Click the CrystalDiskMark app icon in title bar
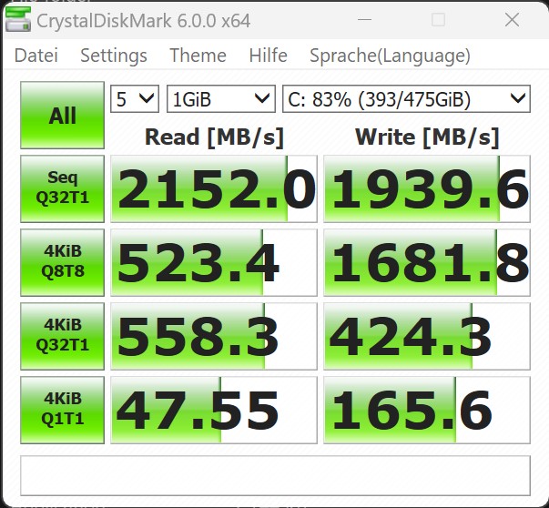 click(x=18, y=19)
